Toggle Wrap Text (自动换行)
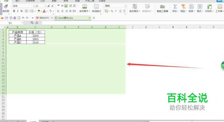 click(96, 8)
